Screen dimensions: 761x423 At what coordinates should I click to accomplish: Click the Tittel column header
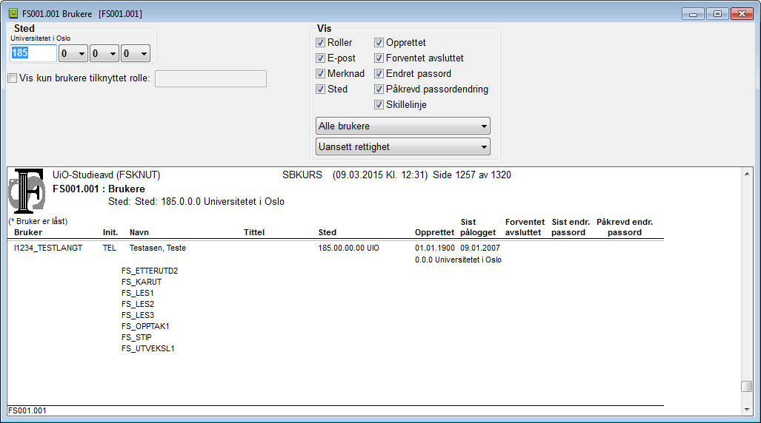[x=254, y=233]
